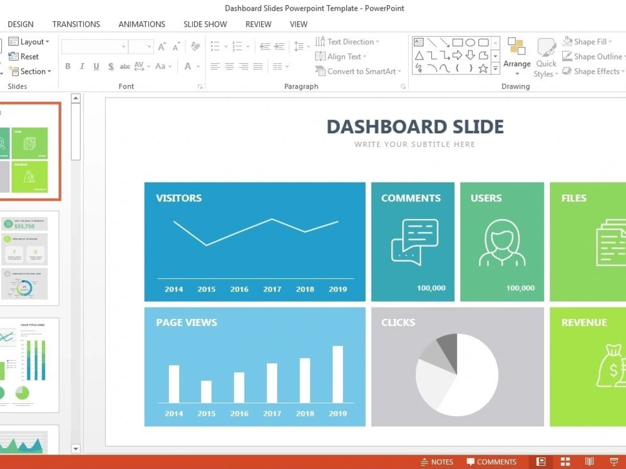Screen dimensions: 626x469
Task: Justify the text
Action: pyautogui.click(x=258, y=66)
